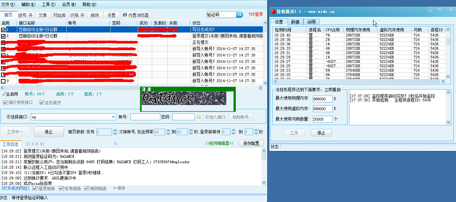Toggle the 规则报告 checkbox

[87, 188]
